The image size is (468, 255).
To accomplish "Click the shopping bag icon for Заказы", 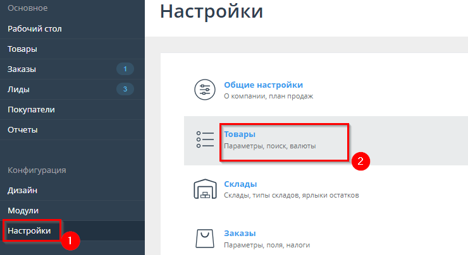I will tap(204, 239).
